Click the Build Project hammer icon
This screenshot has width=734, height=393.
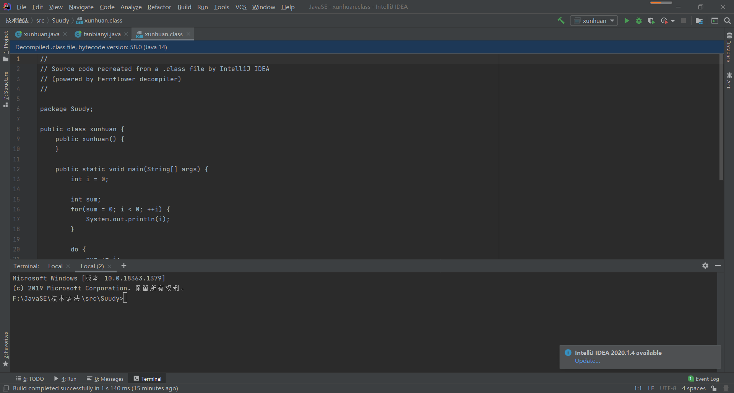[x=561, y=21]
